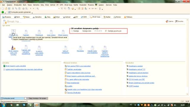Switch to the Monitor tab

[117, 17]
